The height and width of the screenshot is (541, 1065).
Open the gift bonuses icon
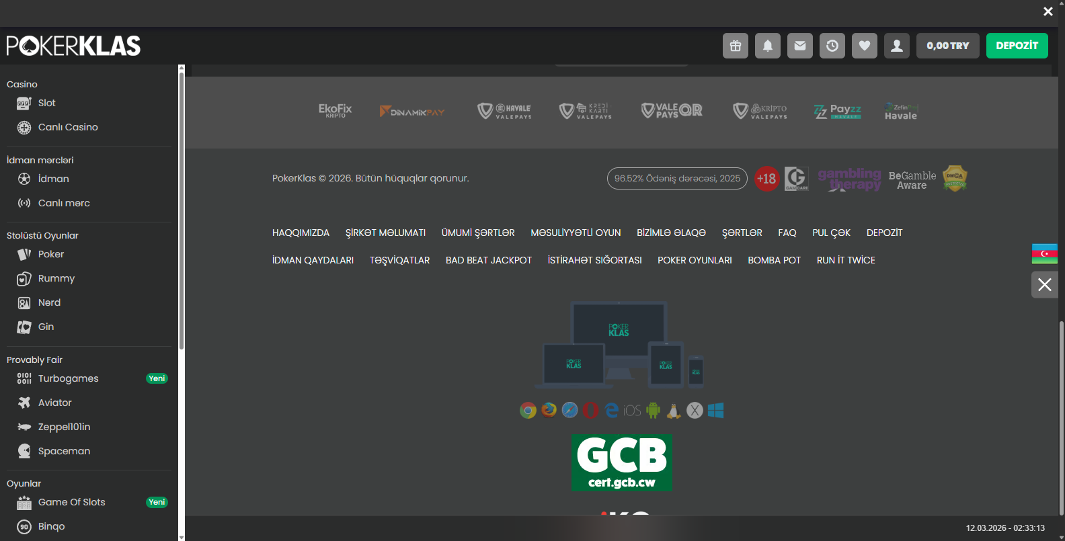pos(735,46)
